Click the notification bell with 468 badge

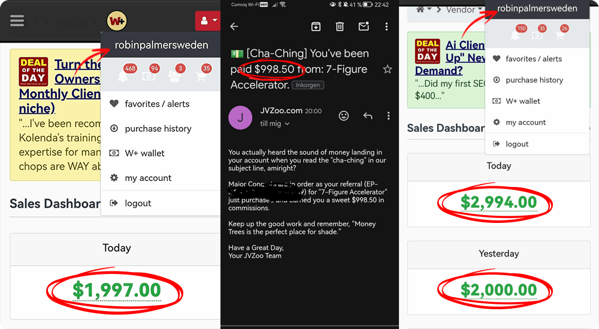click(x=123, y=76)
